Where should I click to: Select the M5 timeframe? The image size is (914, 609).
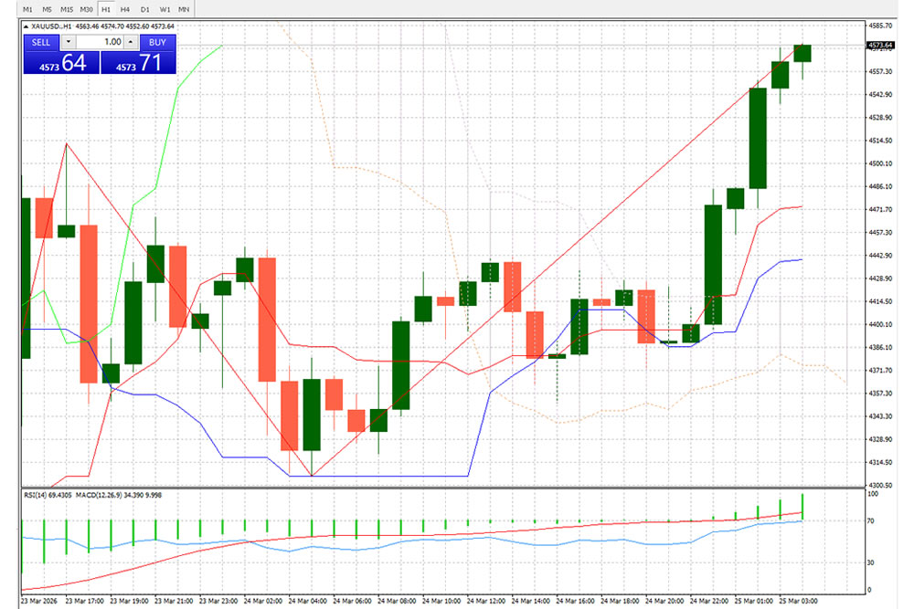[47, 9]
